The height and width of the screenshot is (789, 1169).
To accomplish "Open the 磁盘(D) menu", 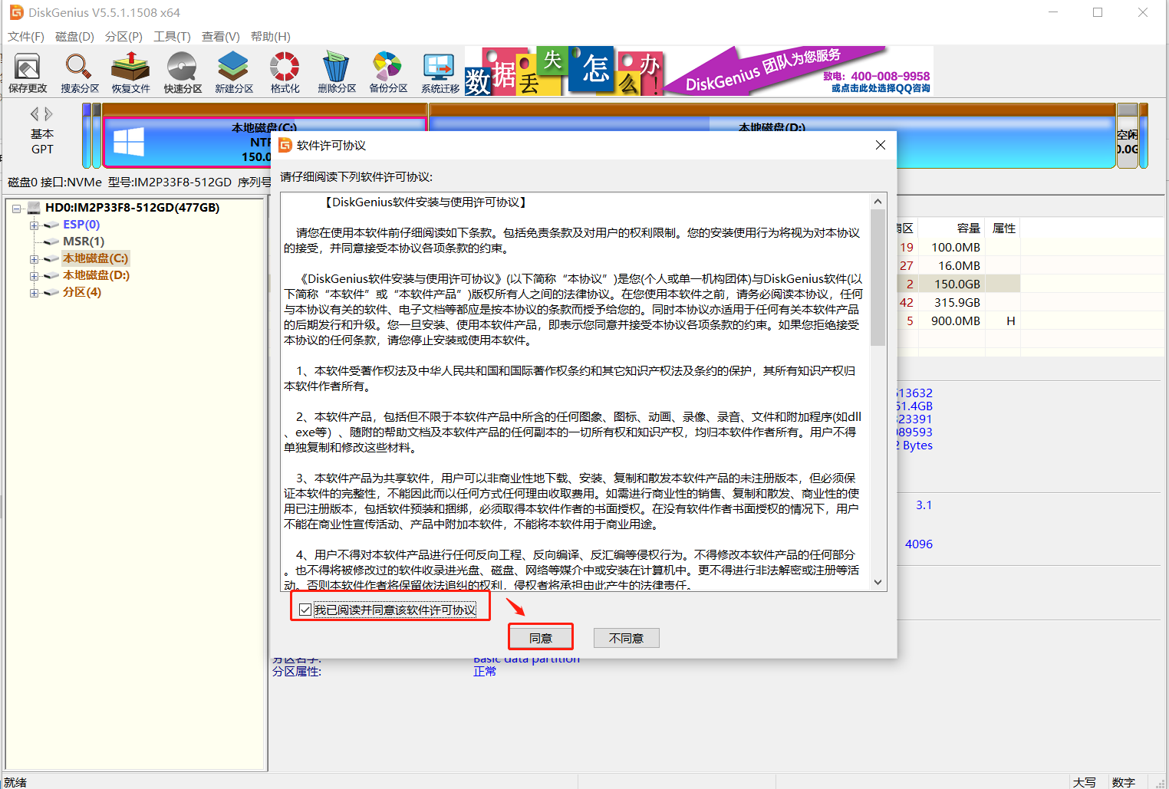I will click(x=74, y=36).
